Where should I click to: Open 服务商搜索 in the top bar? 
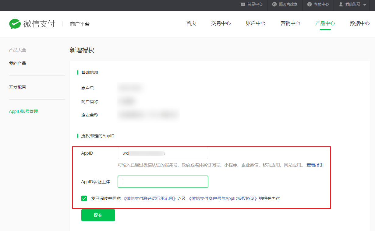(288, 4)
